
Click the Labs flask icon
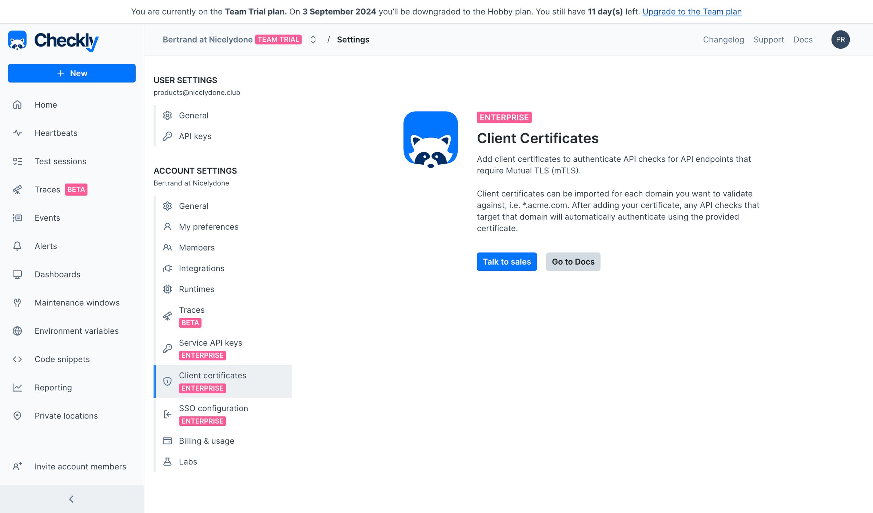(x=167, y=462)
